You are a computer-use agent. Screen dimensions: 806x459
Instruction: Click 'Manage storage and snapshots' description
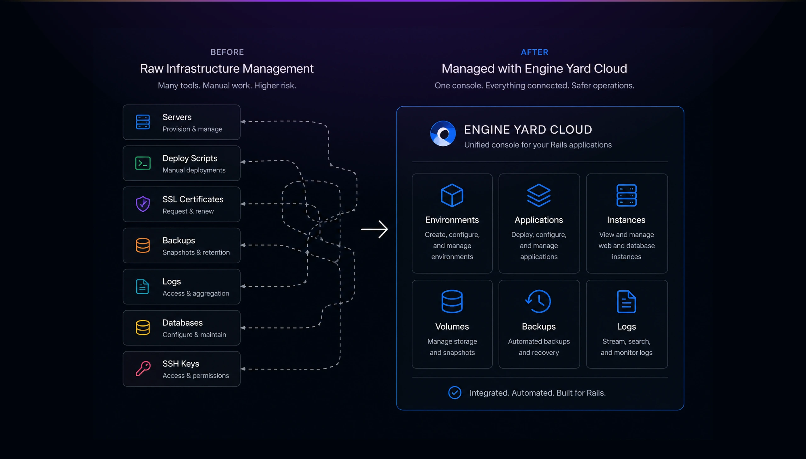coord(452,347)
